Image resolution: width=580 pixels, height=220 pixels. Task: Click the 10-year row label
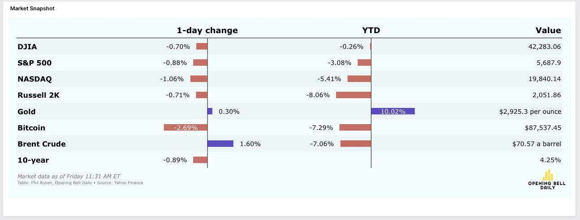coord(33,160)
